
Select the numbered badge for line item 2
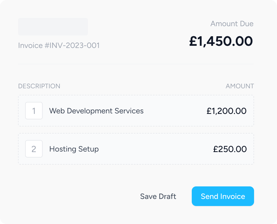(34, 149)
